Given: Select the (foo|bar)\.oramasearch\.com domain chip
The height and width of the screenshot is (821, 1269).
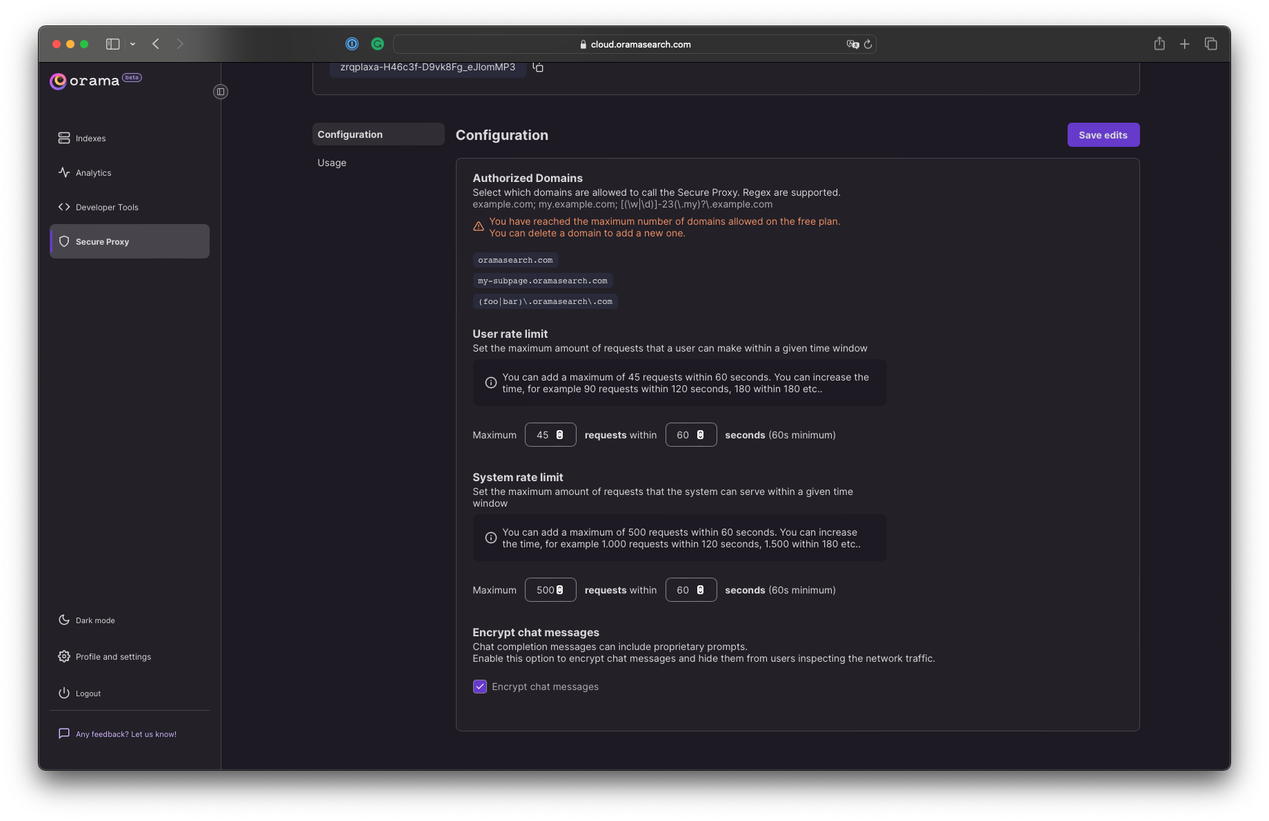Looking at the screenshot, I should click(545, 301).
